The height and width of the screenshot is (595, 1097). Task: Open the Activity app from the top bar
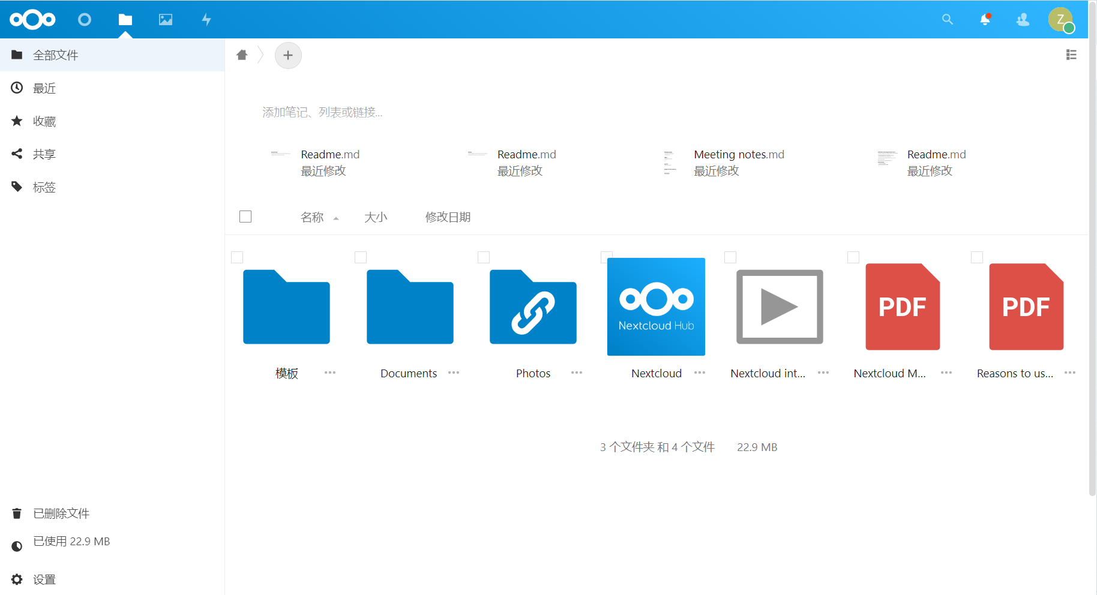click(x=206, y=19)
